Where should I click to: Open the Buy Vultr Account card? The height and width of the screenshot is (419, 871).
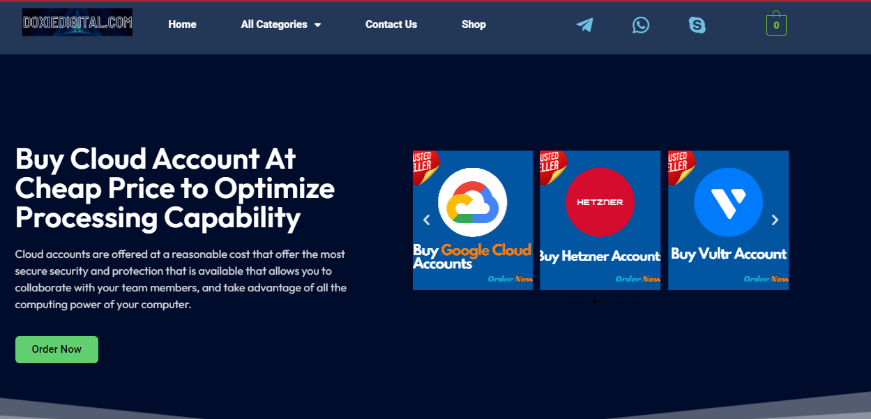(x=728, y=220)
